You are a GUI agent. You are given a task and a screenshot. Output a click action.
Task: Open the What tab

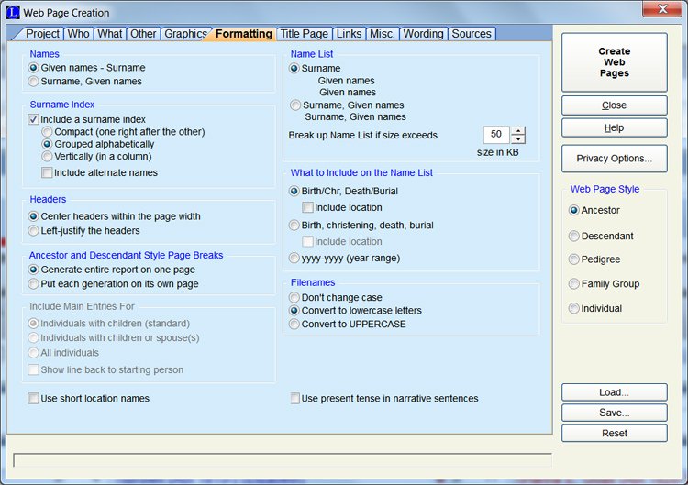pos(110,34)
